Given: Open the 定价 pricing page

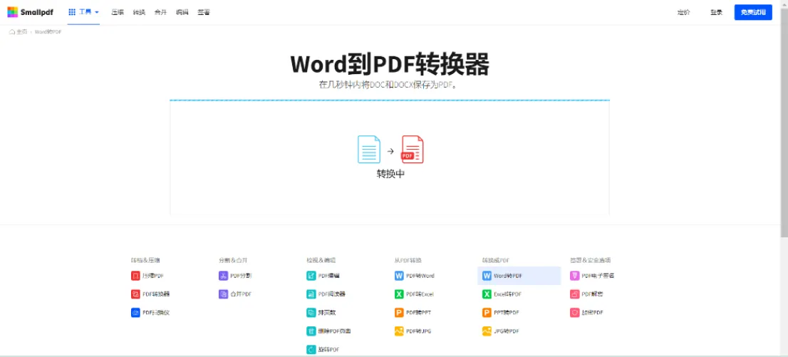Looking at the screenshot, I should tap(683, 12).
